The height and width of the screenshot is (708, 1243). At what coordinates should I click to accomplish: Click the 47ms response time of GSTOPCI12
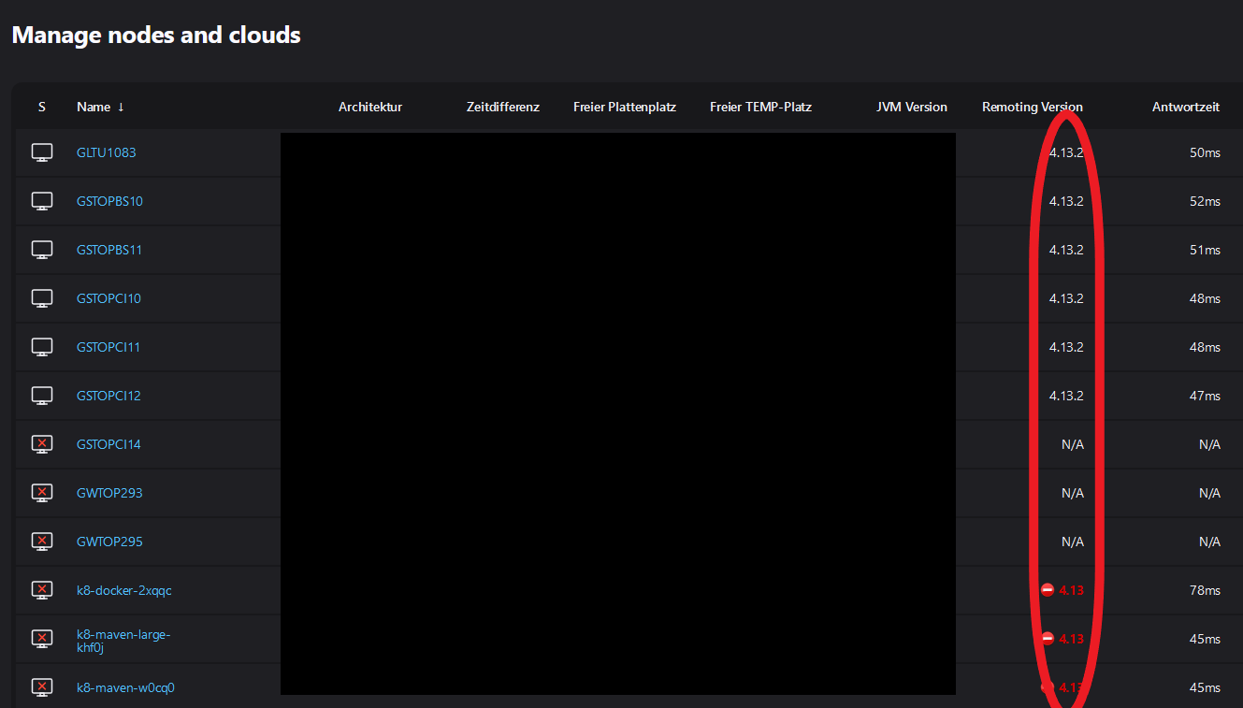[x=1205, y=396]
